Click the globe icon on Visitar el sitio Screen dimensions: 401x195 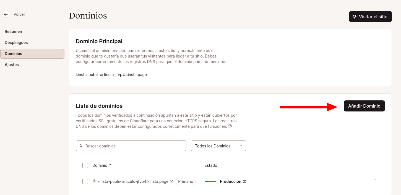click(355, 17)
